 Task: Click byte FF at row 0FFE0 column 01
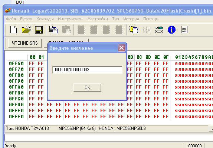[x=41, y=111]
